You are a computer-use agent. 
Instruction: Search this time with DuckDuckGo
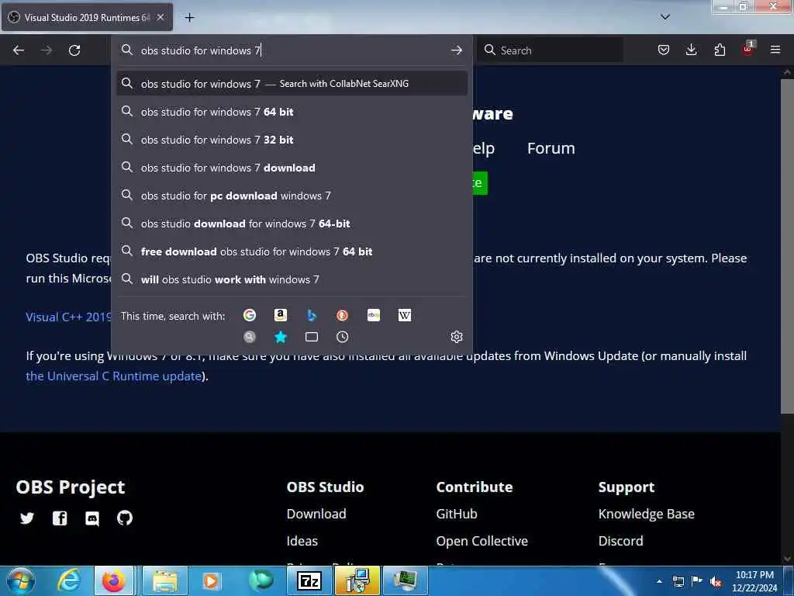pyautogui.click(x=342, y=315)
